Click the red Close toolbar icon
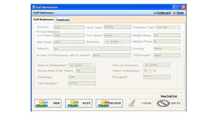The height and width of the screenshot is (115, 217). click(x=174, y=13)
